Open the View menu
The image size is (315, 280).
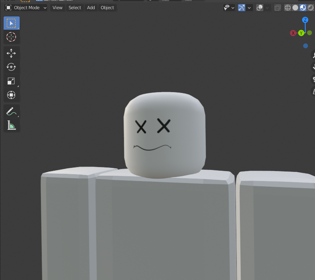57,8
